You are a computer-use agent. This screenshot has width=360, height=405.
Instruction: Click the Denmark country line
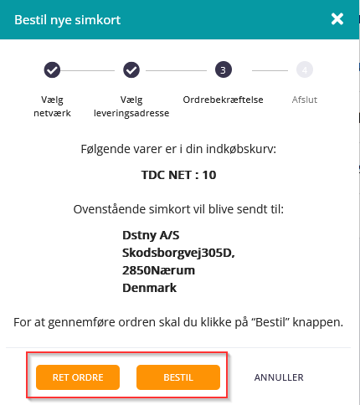pos(149,288)
